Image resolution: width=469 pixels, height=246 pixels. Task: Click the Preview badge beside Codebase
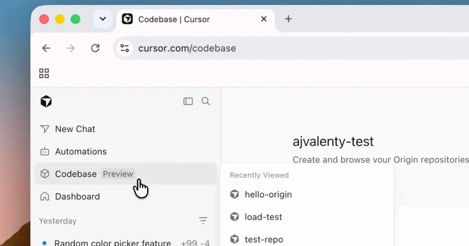coord(118,174)
